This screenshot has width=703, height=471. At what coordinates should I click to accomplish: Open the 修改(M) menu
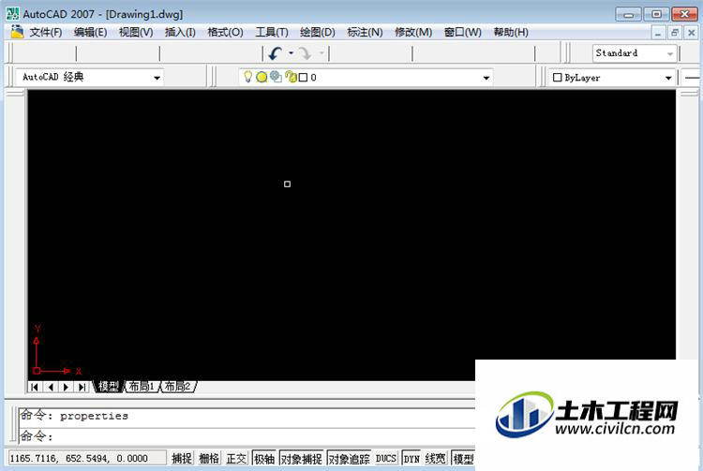pyautogui.click(x=413, y=32)
